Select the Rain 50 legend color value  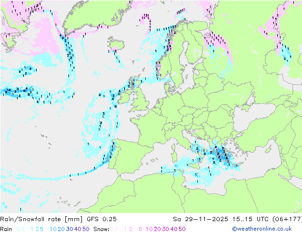pos(86,229)
